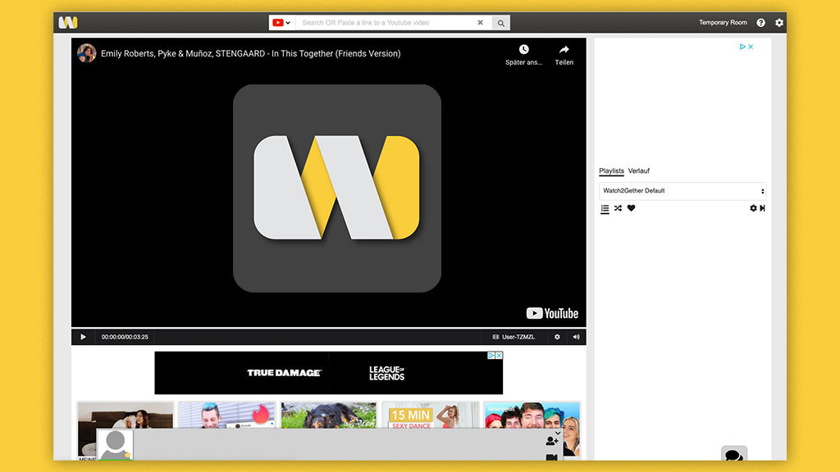Close the League of Legends banner ad
Viewport: 840px width, 472px height.
[x=499, y=356]
